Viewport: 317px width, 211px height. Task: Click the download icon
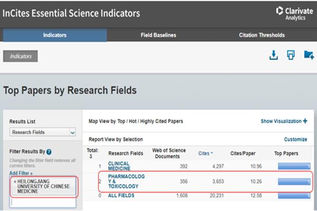point(274,55)
